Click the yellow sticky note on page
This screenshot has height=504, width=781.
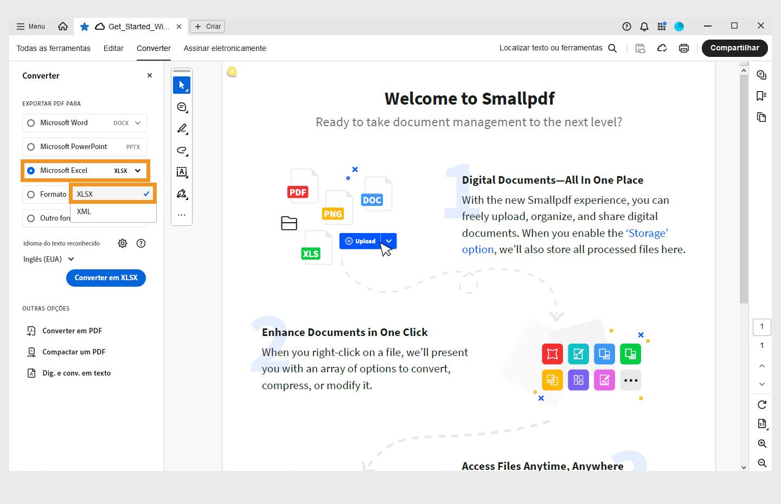point(232,72)
